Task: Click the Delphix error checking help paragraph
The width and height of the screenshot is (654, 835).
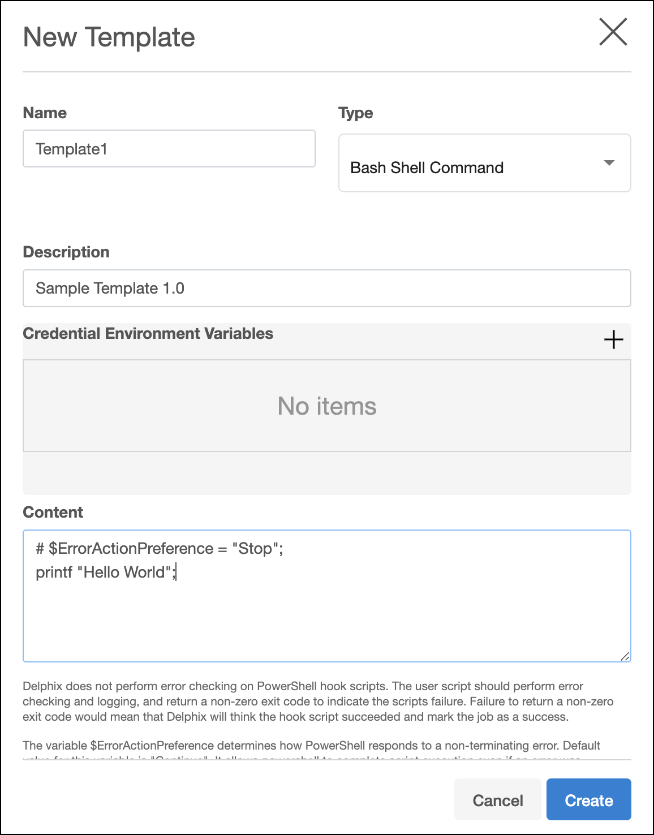Action: pos(317,701)
